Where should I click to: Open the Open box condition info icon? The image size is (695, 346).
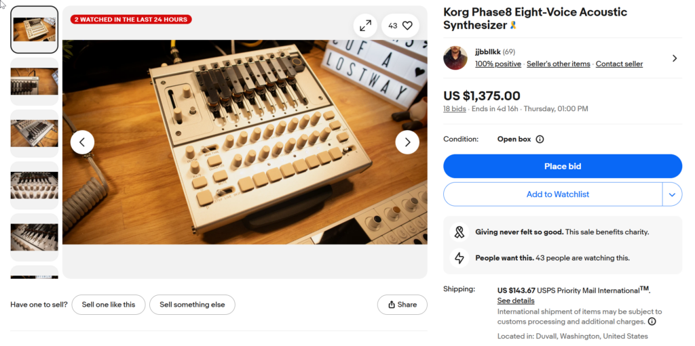pyautogui.click(x=540, y=139)
